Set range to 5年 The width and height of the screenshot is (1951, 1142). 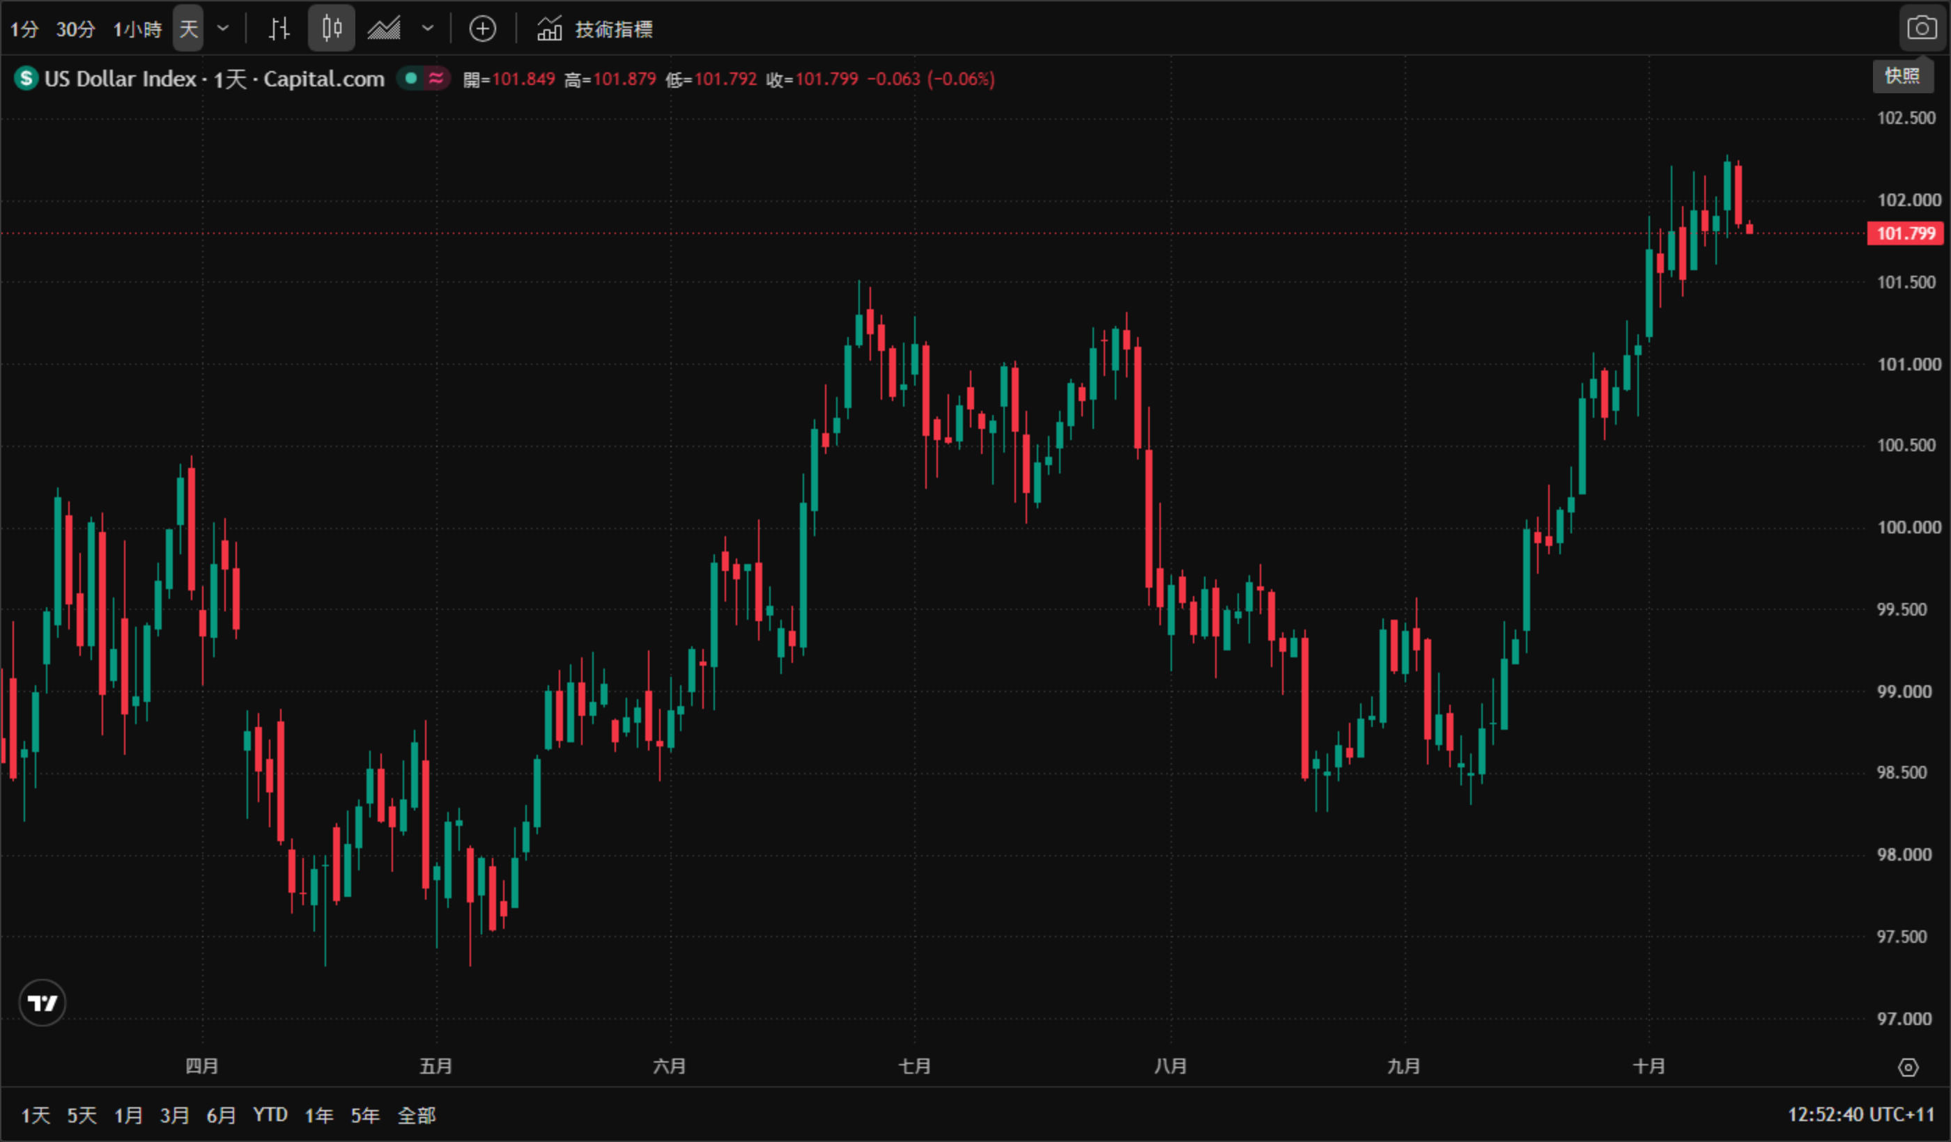point(365,1115)
